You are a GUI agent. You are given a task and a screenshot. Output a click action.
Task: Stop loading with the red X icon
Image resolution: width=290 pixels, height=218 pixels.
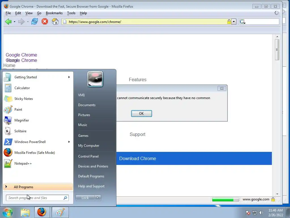[44, 22]
